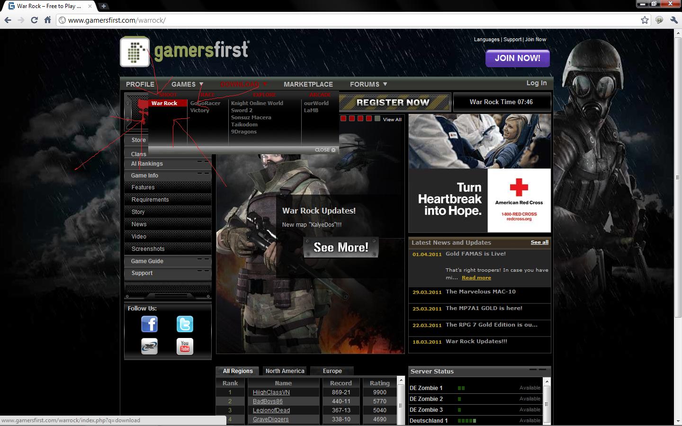
Task: Open the DOWNLOAD dropdown menu
Action: pyautogui.click(x=243, y=84)
